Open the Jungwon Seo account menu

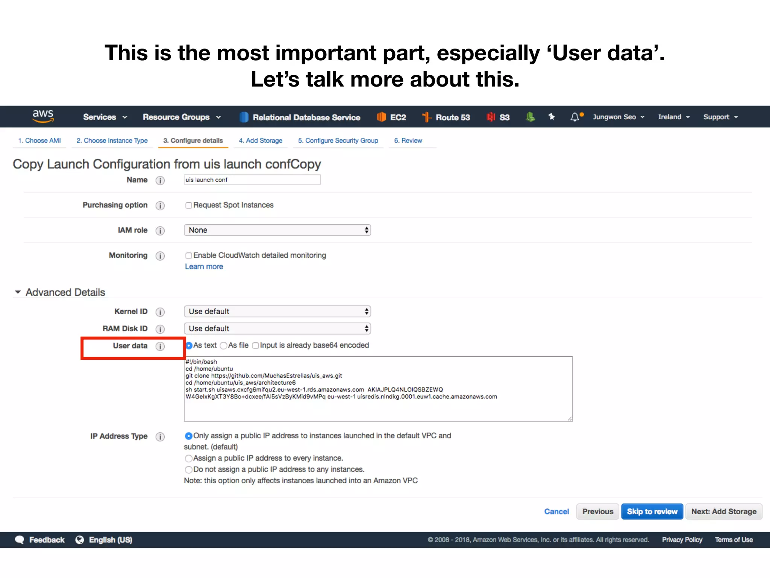[618, 117]
